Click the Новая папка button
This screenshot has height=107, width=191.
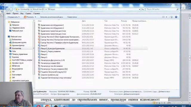click(72, 17)
